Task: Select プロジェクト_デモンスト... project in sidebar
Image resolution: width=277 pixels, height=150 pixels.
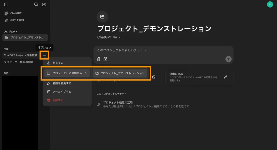Action: click(25, 37)
